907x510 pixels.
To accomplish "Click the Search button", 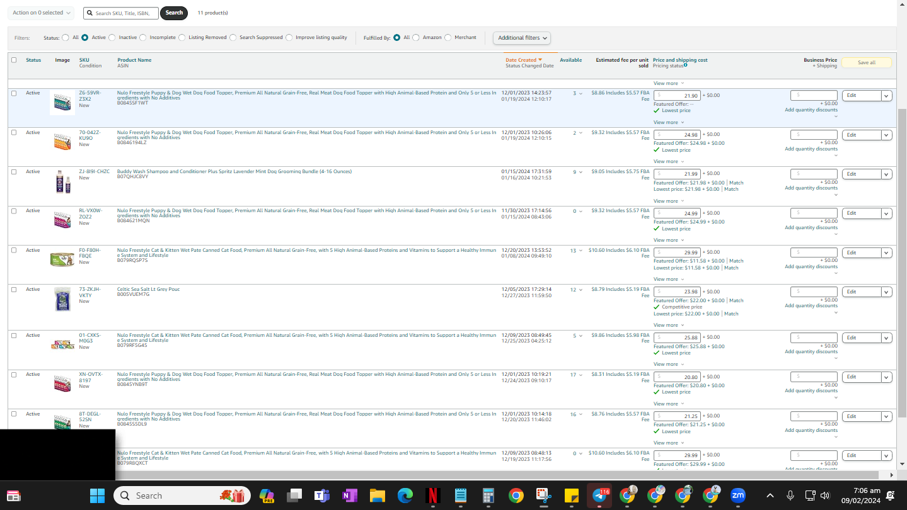I will click(174, 13).
